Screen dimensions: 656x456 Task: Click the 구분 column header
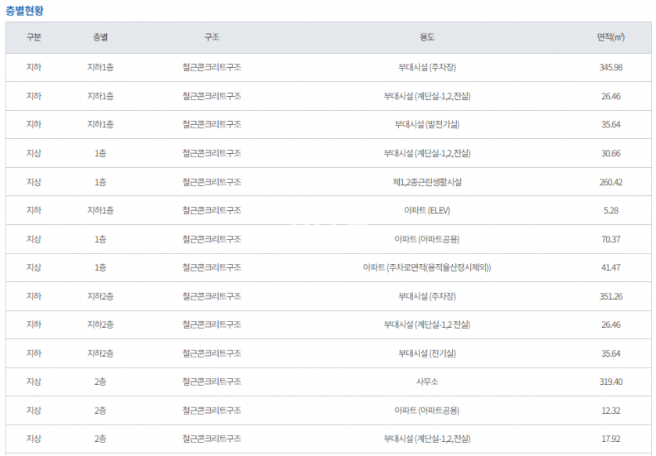click(x=34, y=37)
